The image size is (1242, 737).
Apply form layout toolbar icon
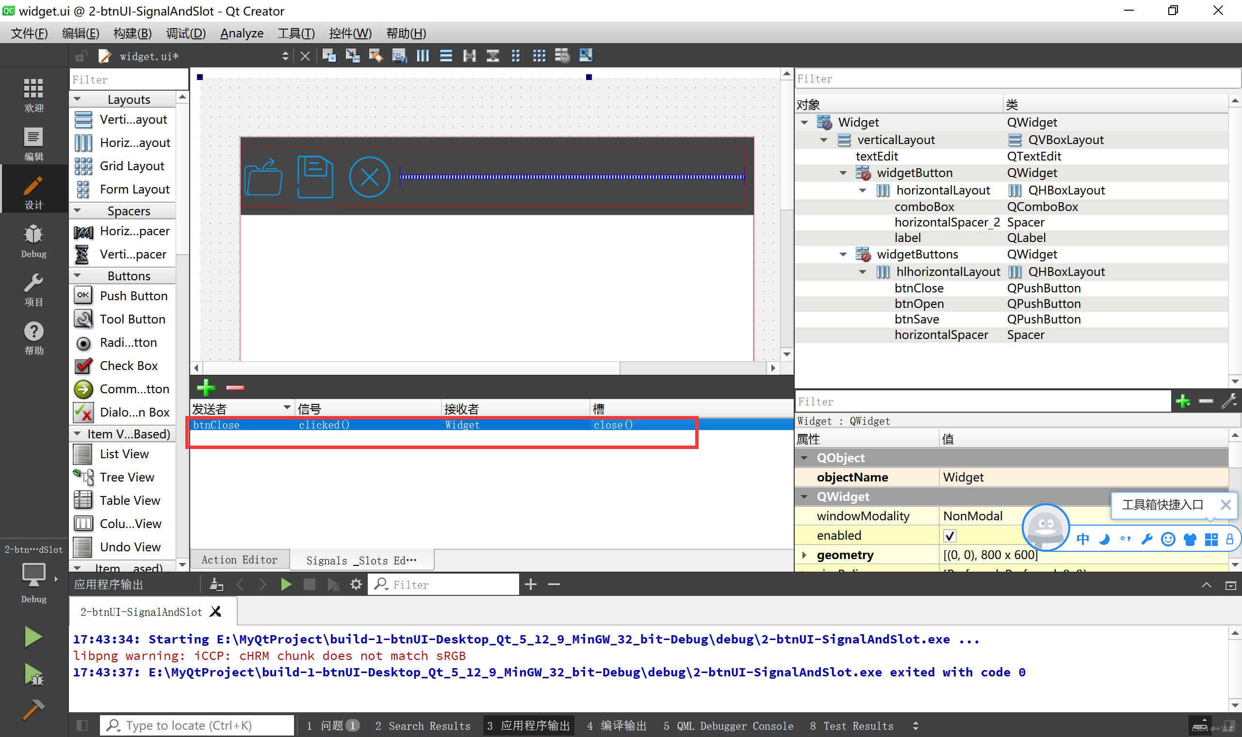pos(516,56)
